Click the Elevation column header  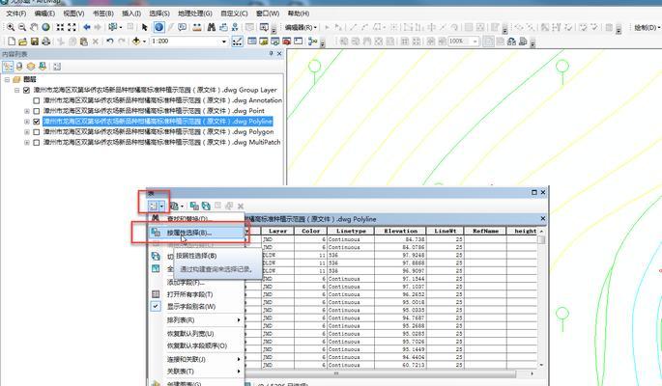400,231
